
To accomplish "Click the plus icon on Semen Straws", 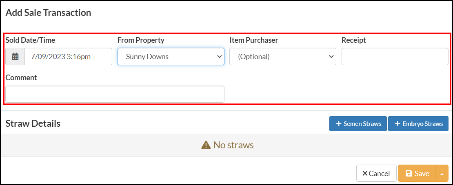I will (x=339, y=124).
